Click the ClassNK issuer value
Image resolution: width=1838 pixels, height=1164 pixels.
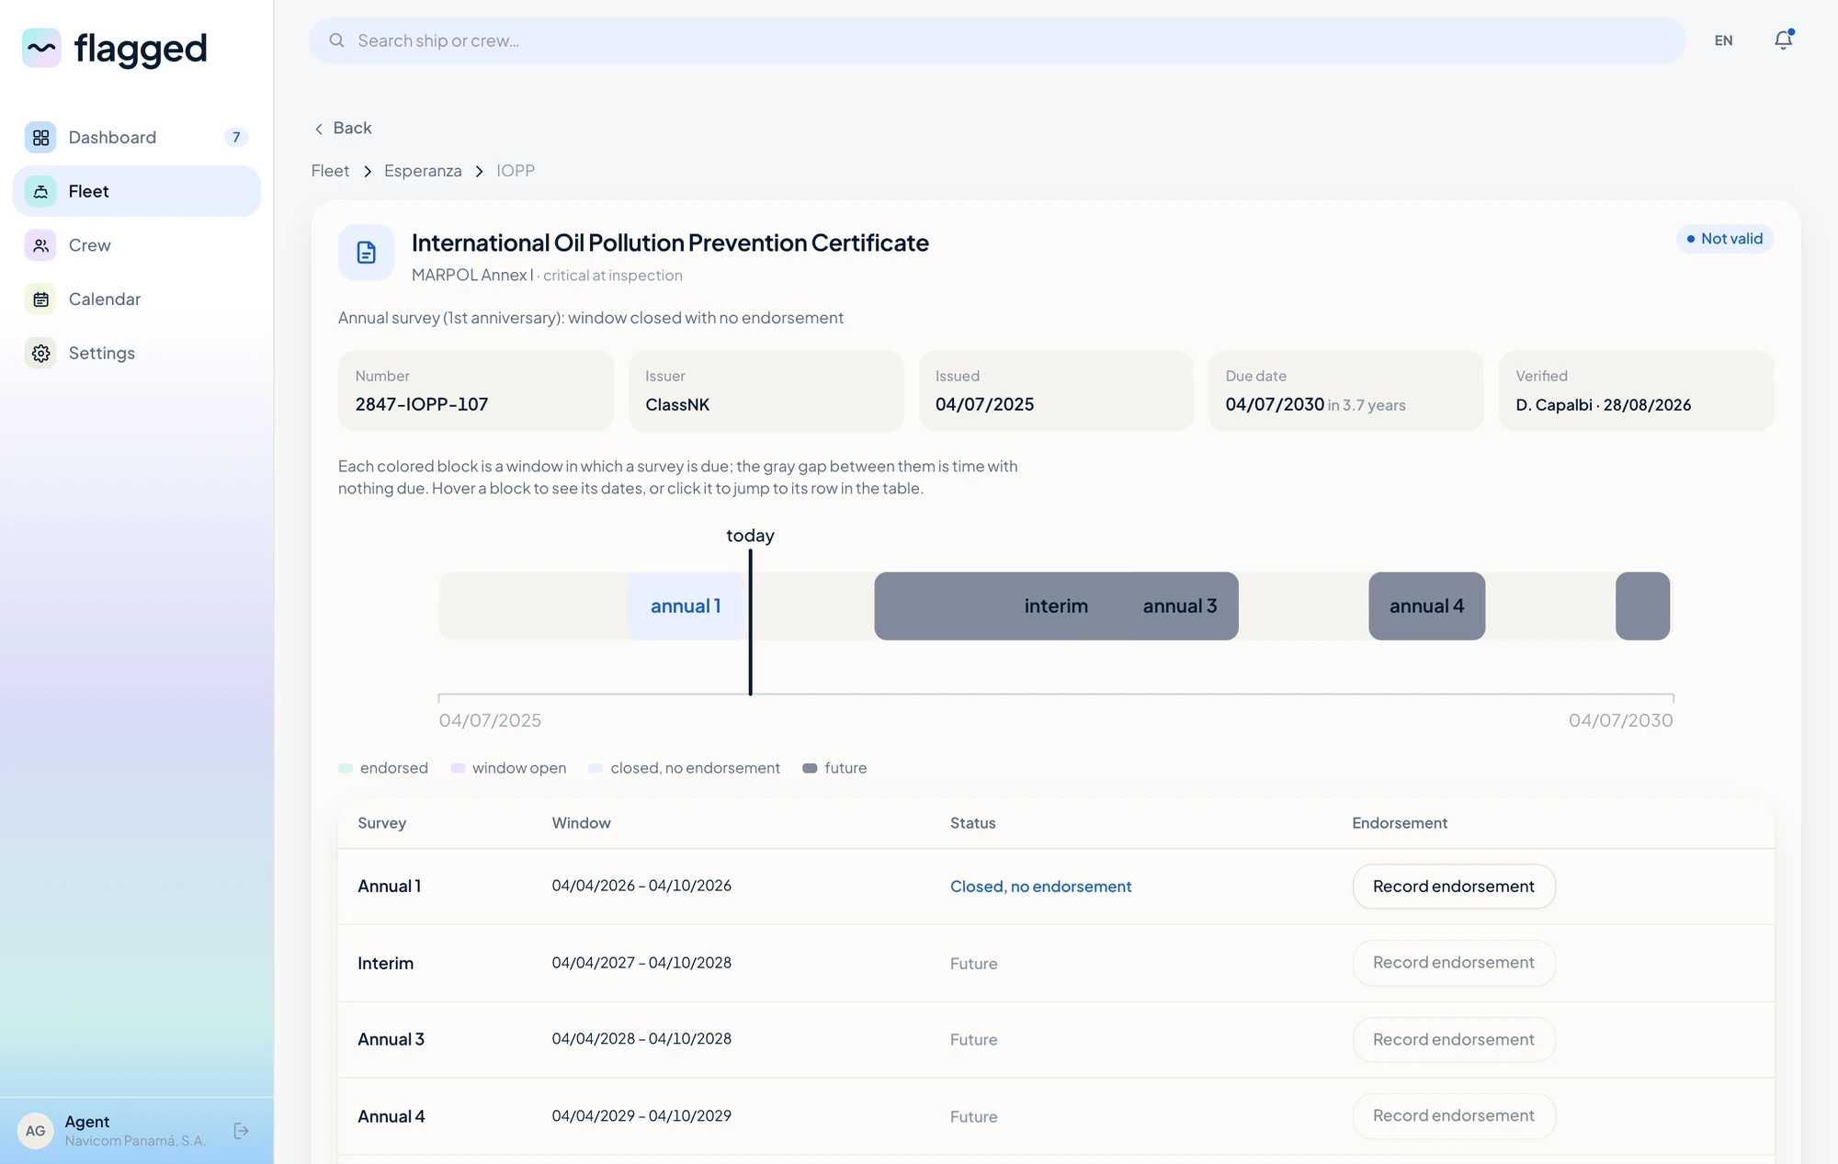[677, 404]
